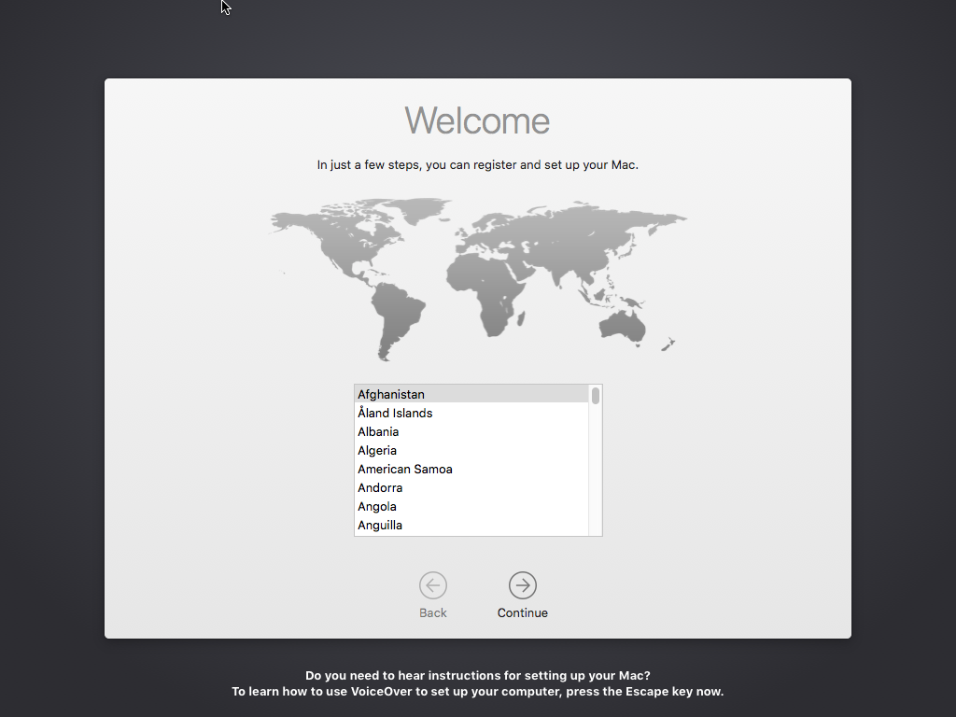Click the Back arrow icon
This screenshot has height=717, width=956.
pos(432,585)
